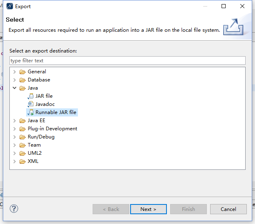This screenshot has width=255, height=224.
Task: Click the XML folder icon
Action: click(x=22, y=161)
